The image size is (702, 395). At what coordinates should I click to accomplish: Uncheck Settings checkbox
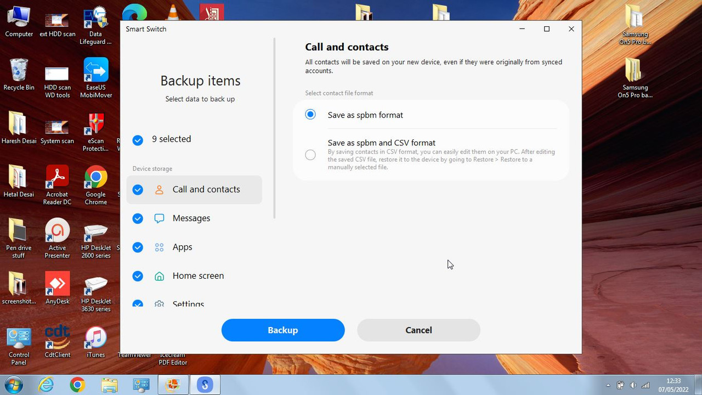tap(138, 303)
